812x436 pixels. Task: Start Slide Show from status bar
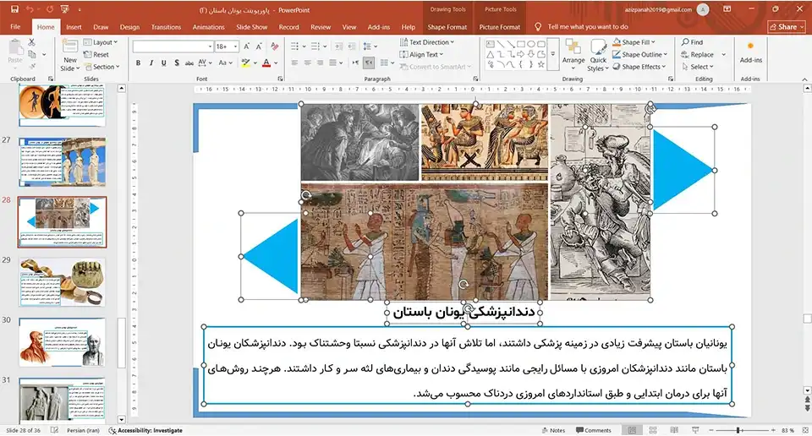pos(695,430)
